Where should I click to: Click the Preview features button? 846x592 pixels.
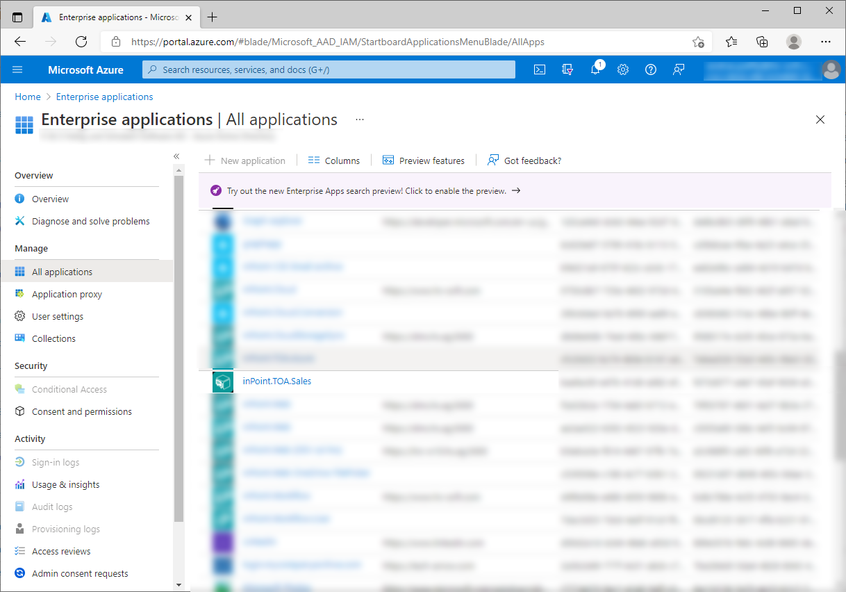click(424, 161)
